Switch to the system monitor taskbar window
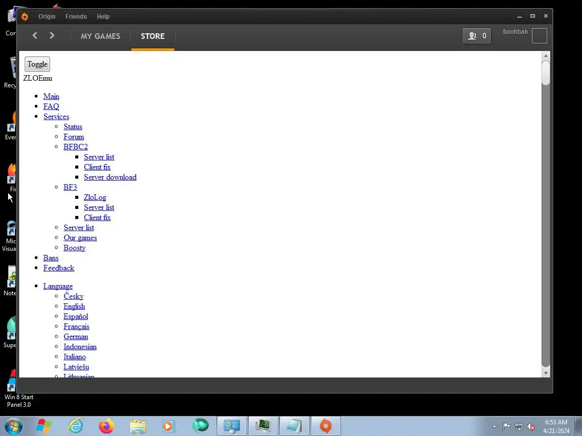The height and width of the screenshot is (436, 582). [263, 426]
